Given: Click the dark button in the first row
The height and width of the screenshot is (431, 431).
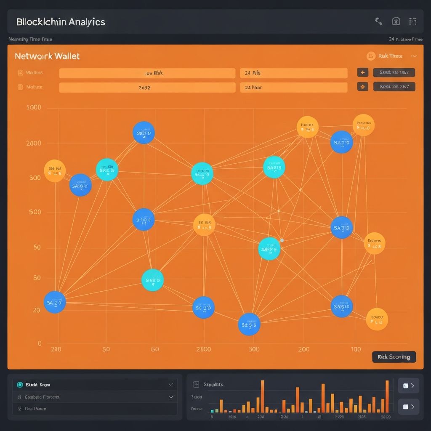Looking at the screenshot, I should [394, 72].
